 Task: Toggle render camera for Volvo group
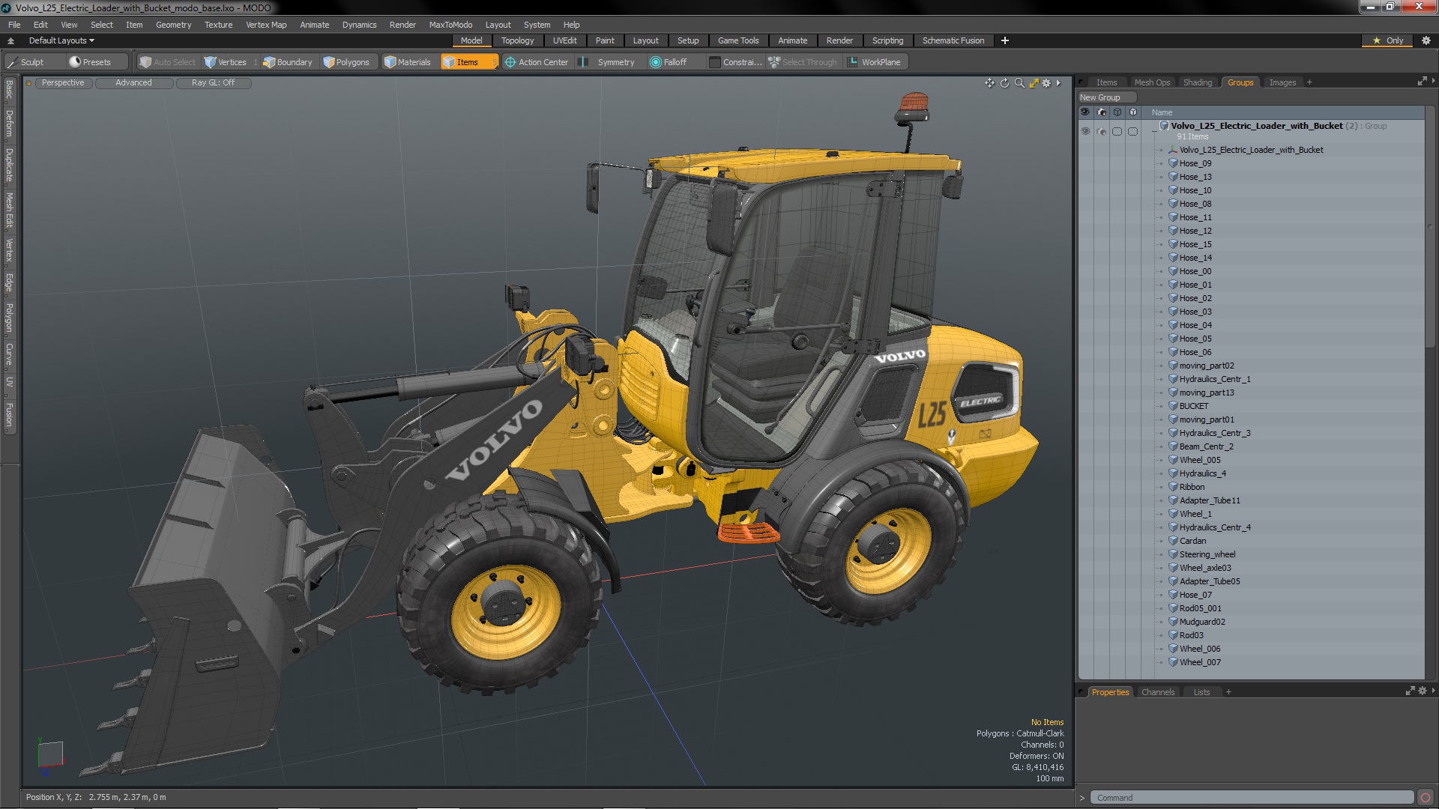click(1101, 131)
